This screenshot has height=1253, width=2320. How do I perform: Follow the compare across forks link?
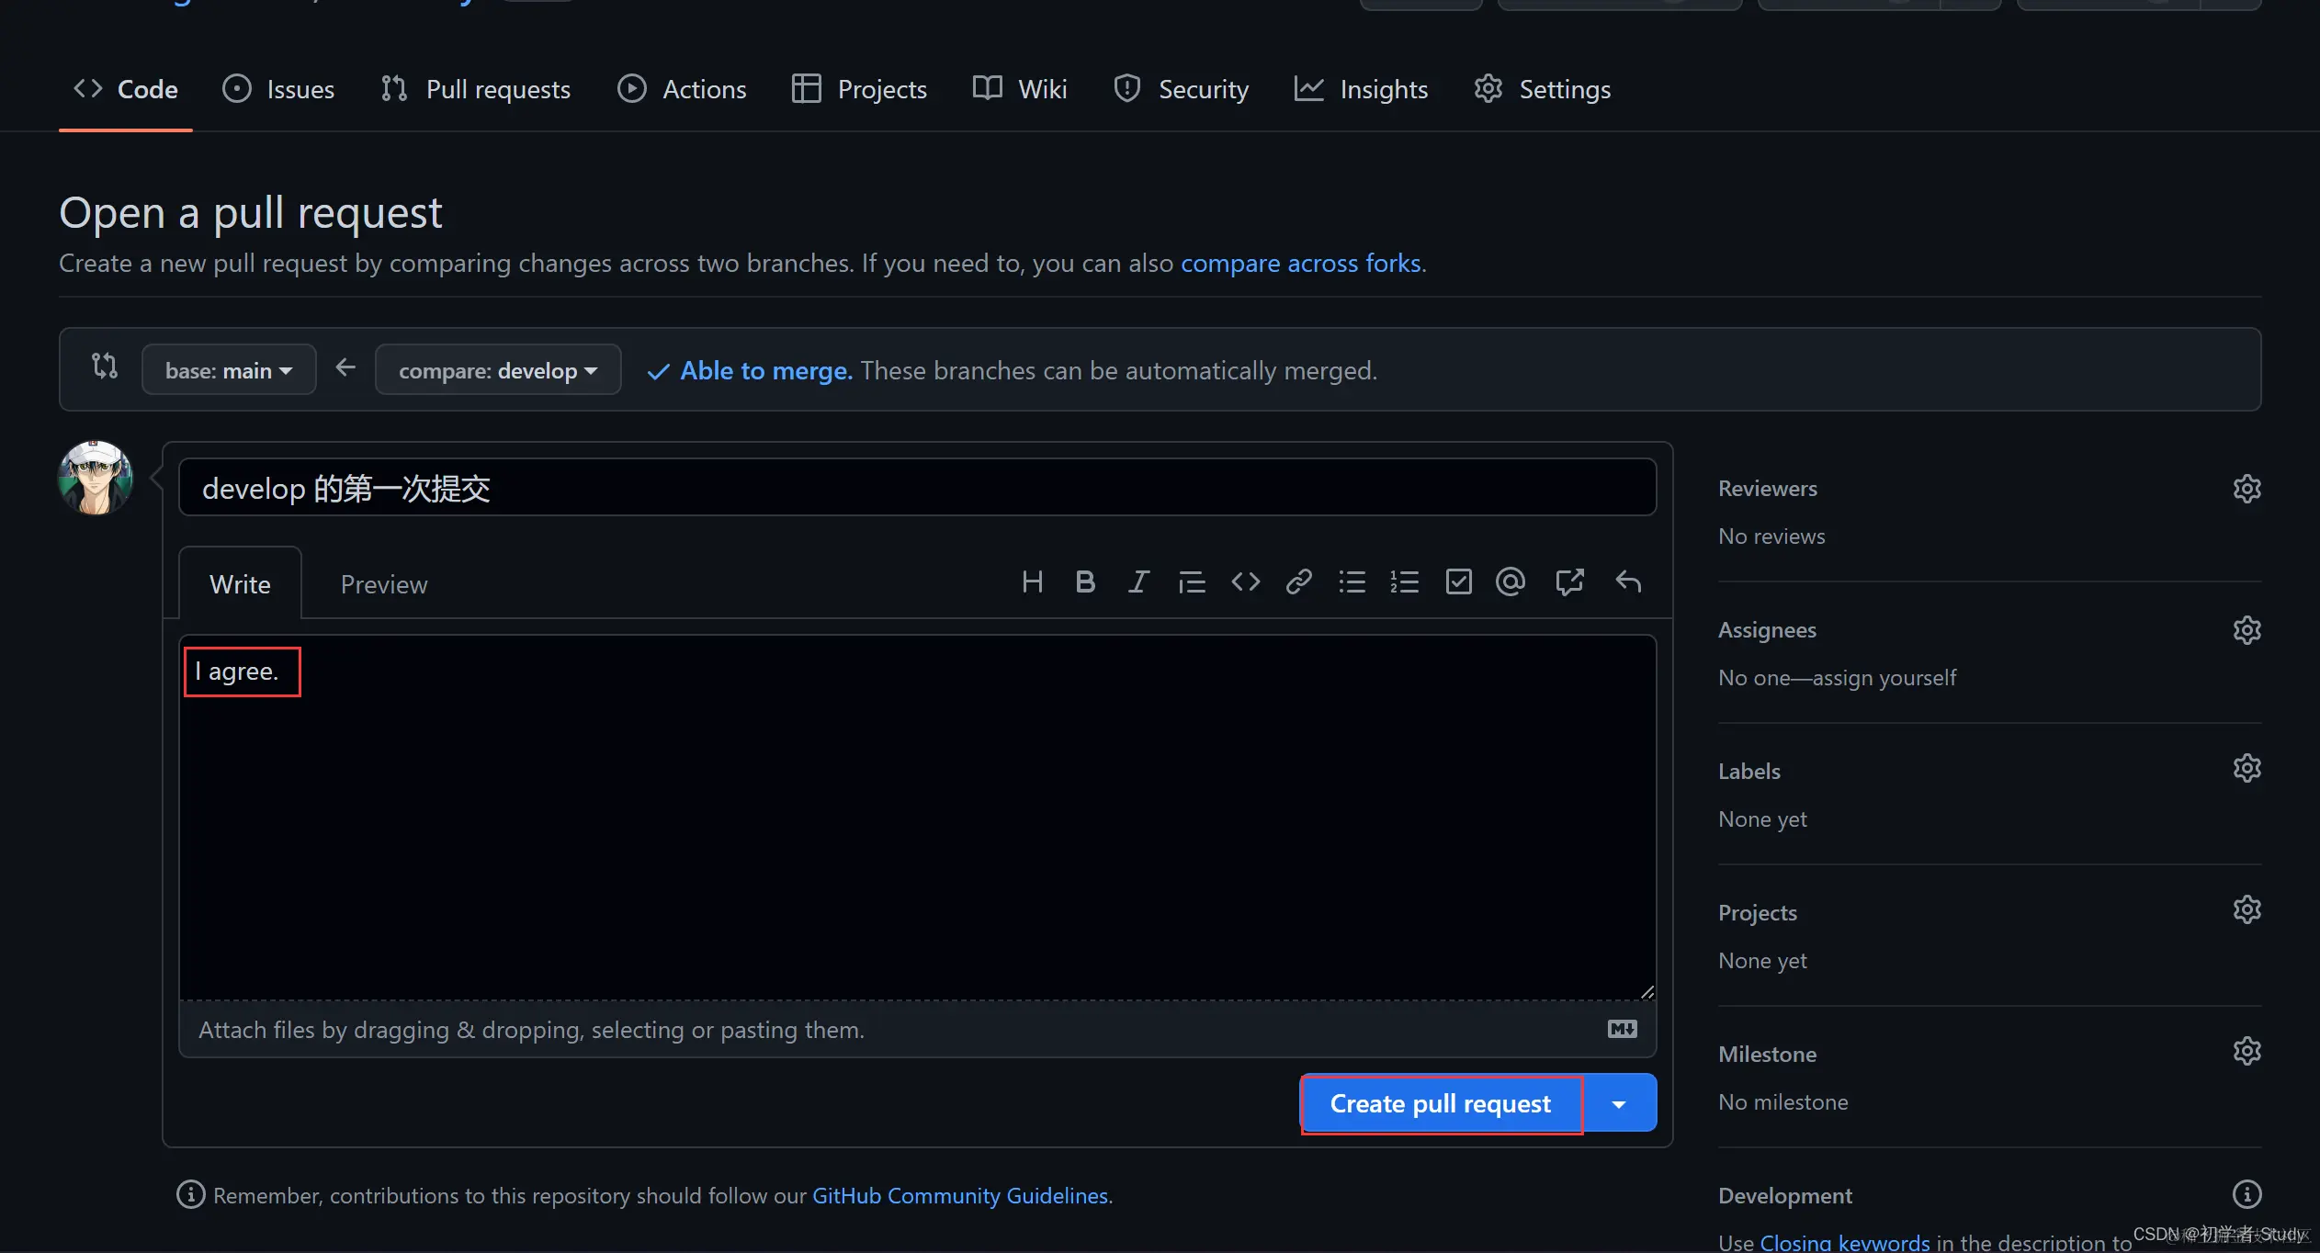pyautogui.click(x=1300, y=264)
